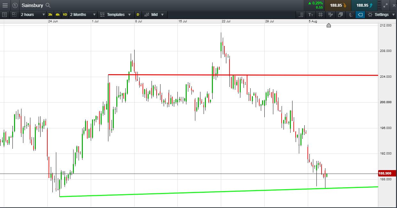
Task: Click the 188.900 current price label
Action: coord(387,174)
